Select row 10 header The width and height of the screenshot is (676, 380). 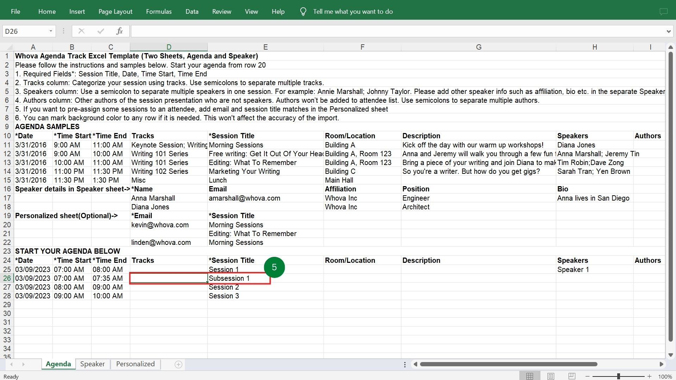(x=7, y=136)
